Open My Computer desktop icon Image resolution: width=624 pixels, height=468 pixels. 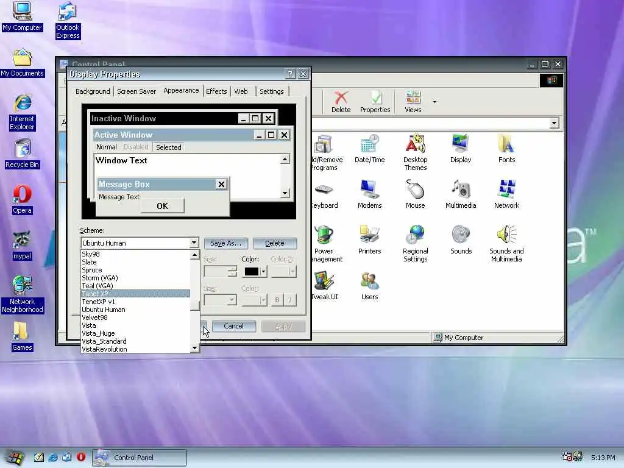click(x=22, y=16)
